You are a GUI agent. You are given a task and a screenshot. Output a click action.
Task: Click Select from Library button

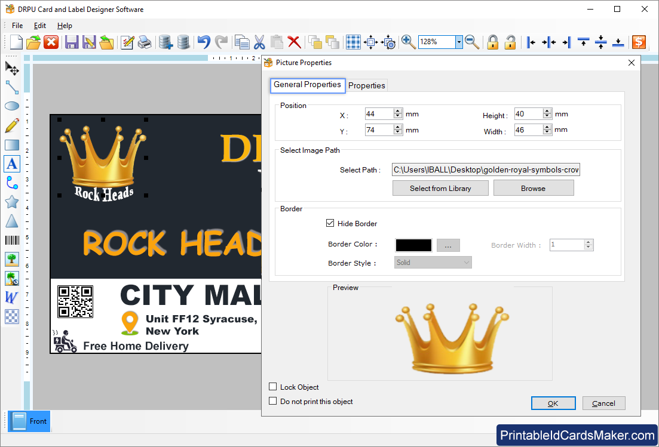coord(440,188)
